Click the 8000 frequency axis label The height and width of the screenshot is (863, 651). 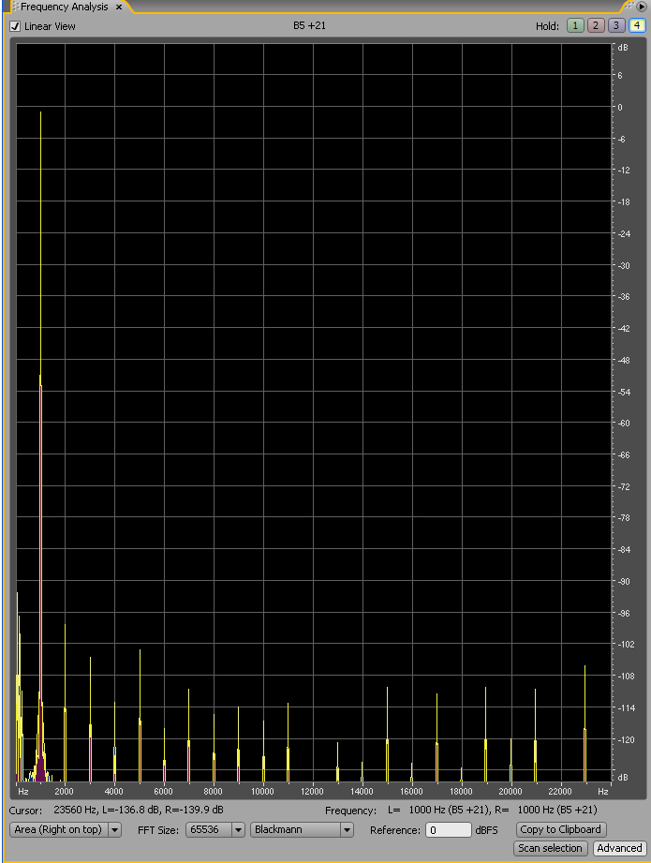pyautogui.click(x=213, y=791)
